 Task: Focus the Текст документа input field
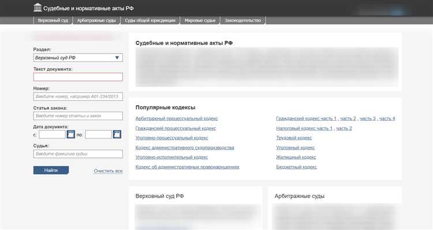pyautogui.click(x=78, y=77)
